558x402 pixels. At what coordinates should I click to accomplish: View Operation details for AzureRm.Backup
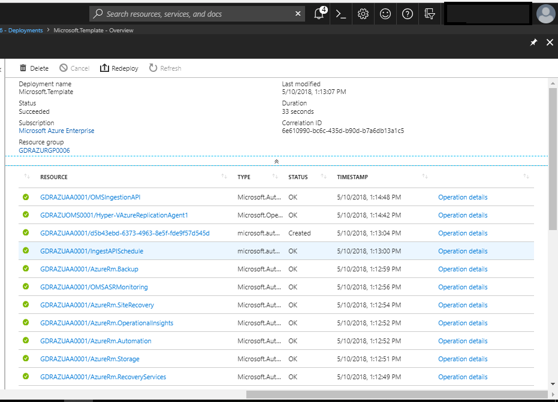coord(463,269)
